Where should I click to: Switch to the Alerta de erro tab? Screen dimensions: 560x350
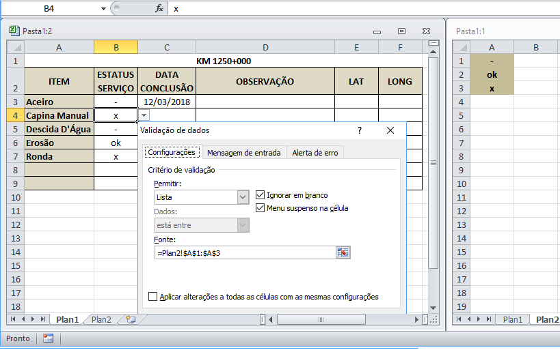315,153
